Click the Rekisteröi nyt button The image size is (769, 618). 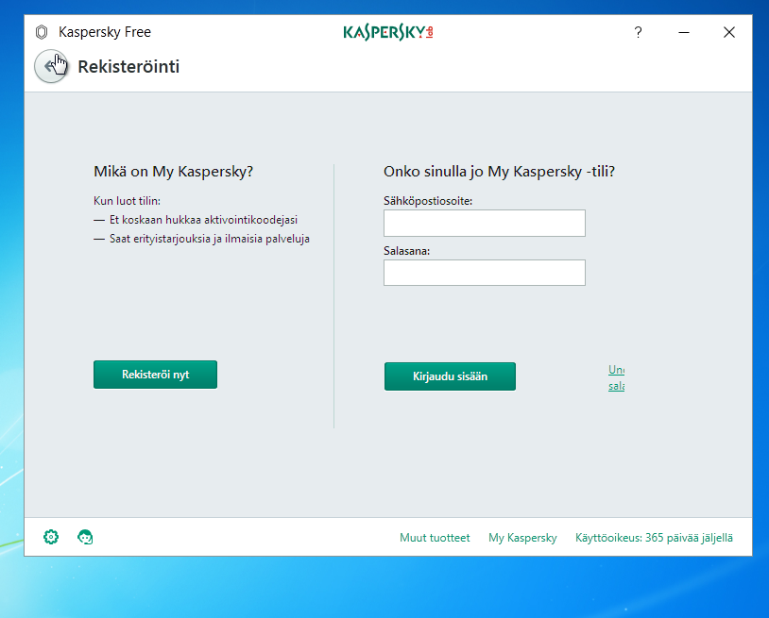(x=156, y=375)
